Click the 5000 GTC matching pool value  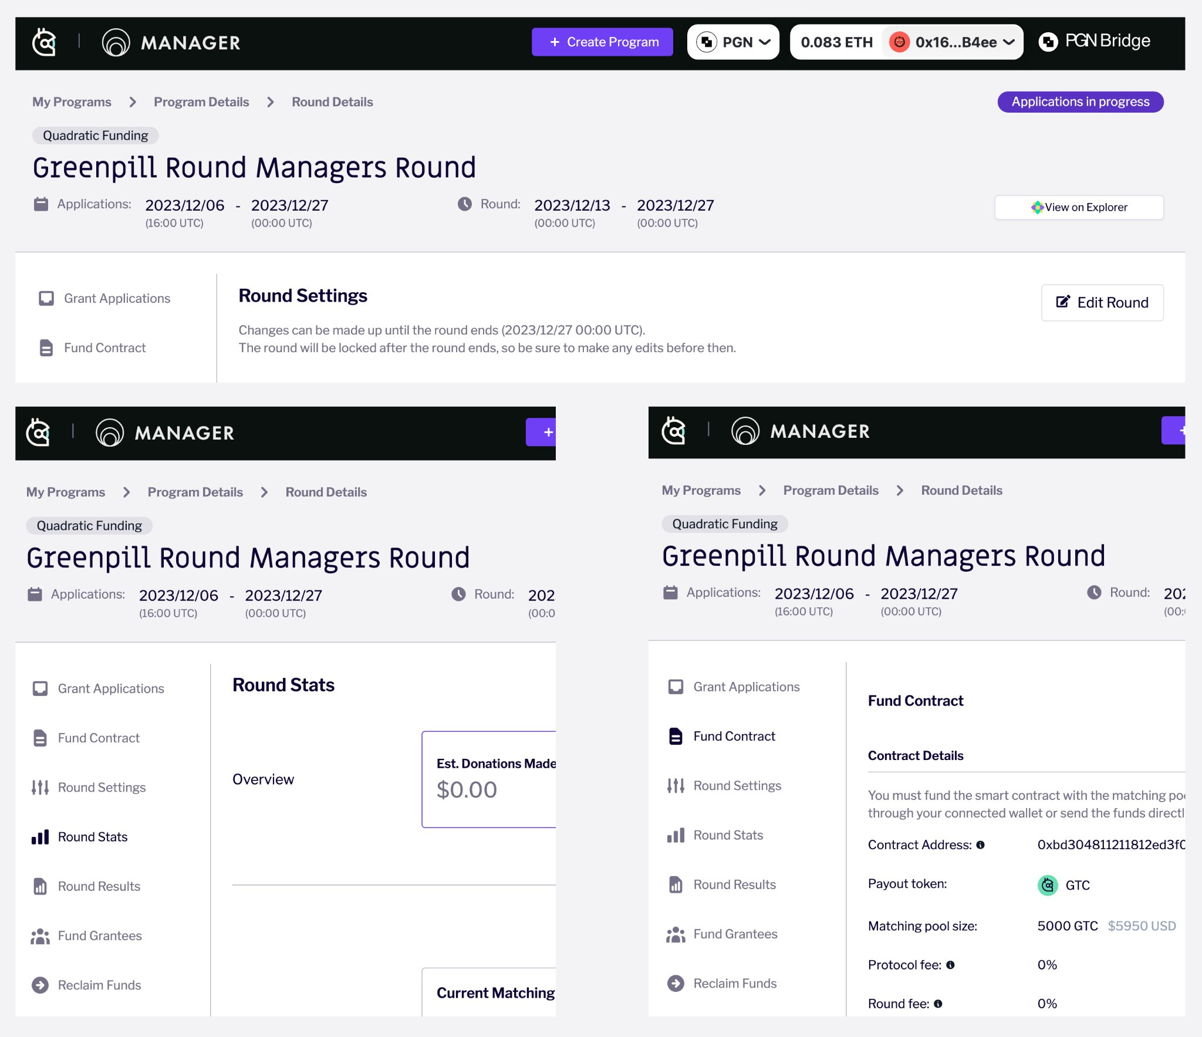click(x=1068, y=926)
